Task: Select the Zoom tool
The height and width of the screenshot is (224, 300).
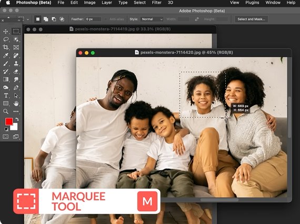Action: [x=6, y=111]
